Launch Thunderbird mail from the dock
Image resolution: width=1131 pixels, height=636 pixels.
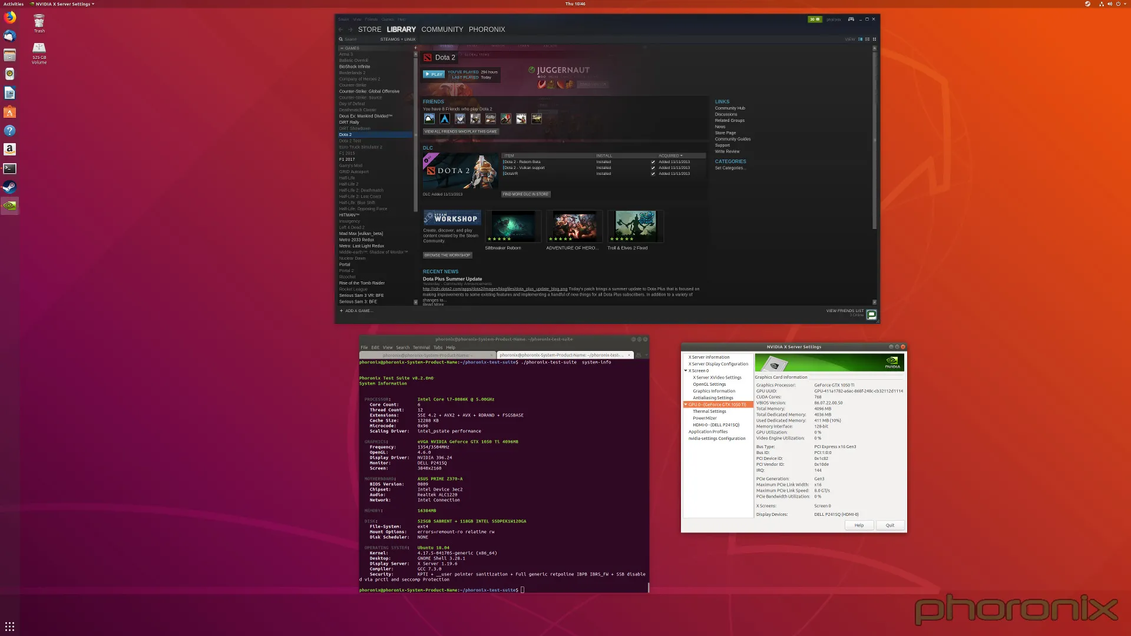(9, 36)
